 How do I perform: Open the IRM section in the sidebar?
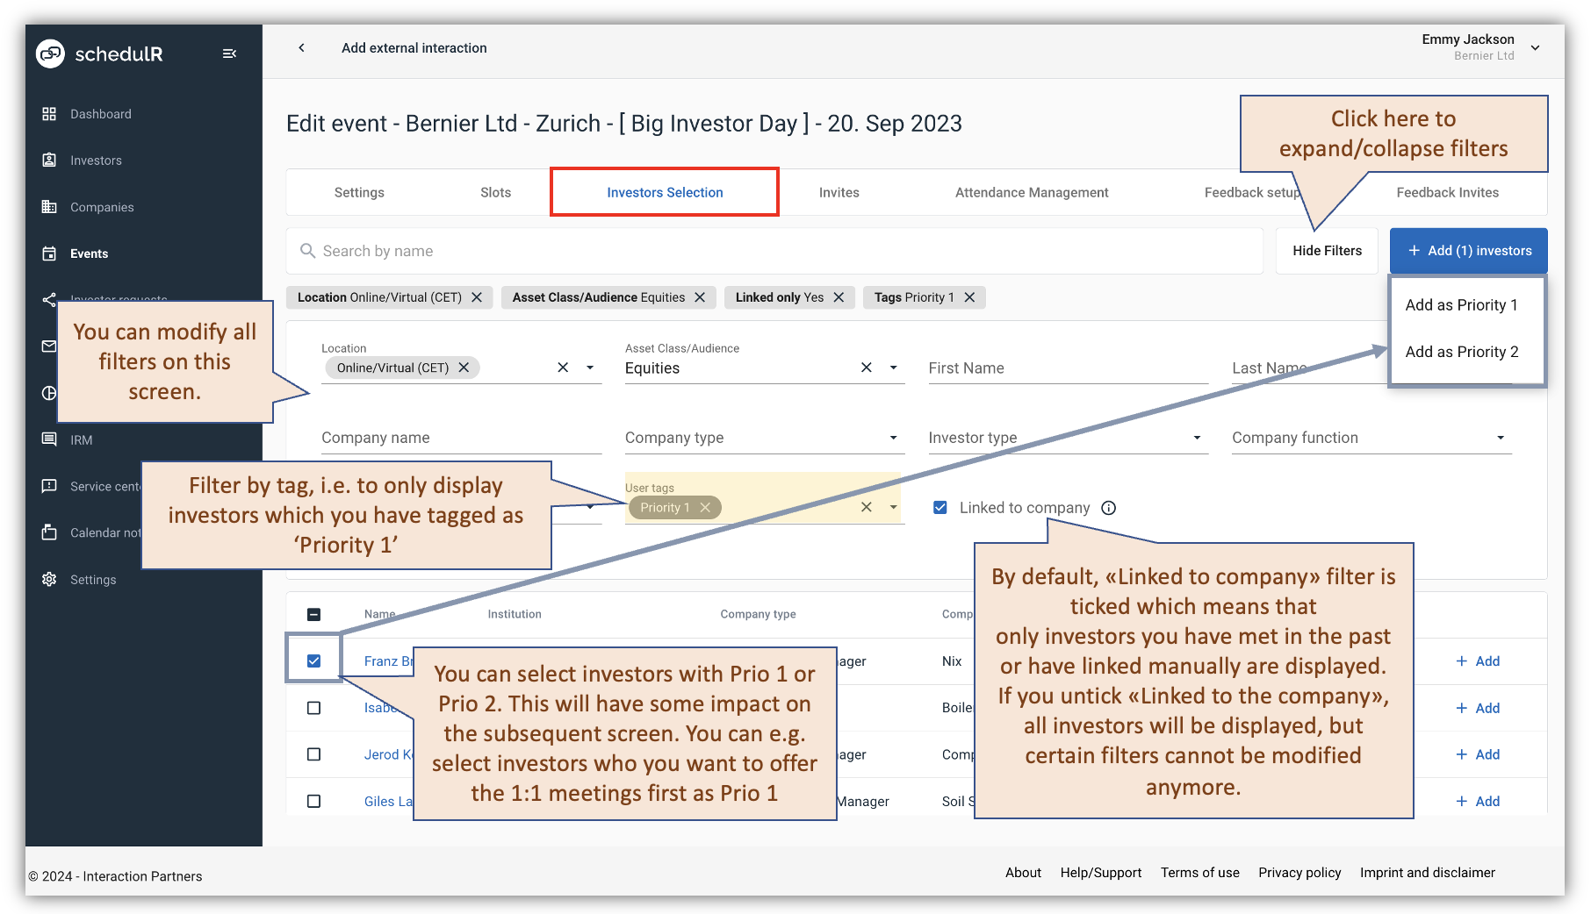click(x=50, y=439)
